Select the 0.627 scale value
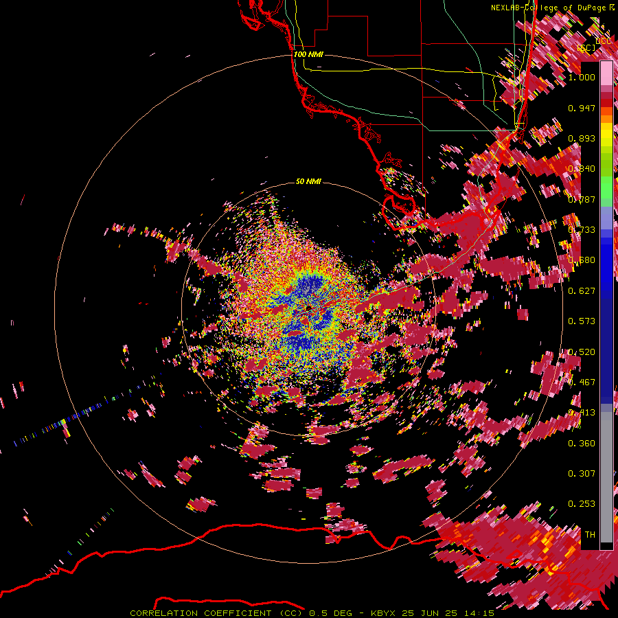Viewport: 618px width, 618px height. [582, 291]
